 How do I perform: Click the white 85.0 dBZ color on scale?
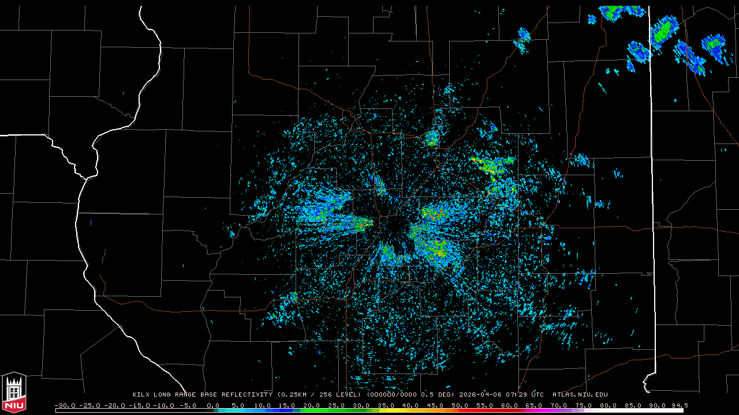pos(633,410)
